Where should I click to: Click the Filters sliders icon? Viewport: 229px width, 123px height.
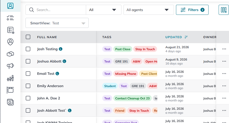(183, 10)
